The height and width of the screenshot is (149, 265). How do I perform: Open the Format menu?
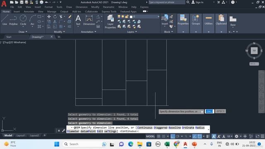pyautogui.click(x=48, y=7)
